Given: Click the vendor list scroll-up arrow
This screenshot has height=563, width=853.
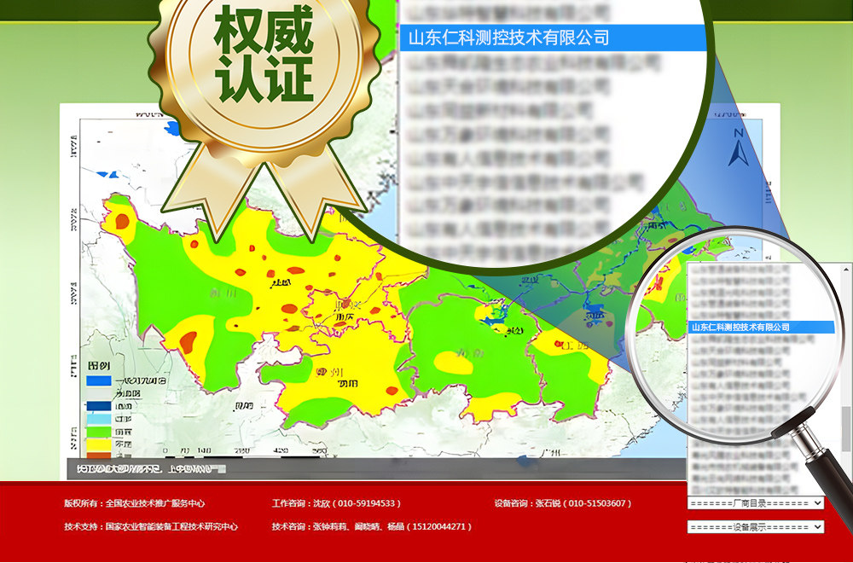Looking at the screenshot, I should pos(846,270).
